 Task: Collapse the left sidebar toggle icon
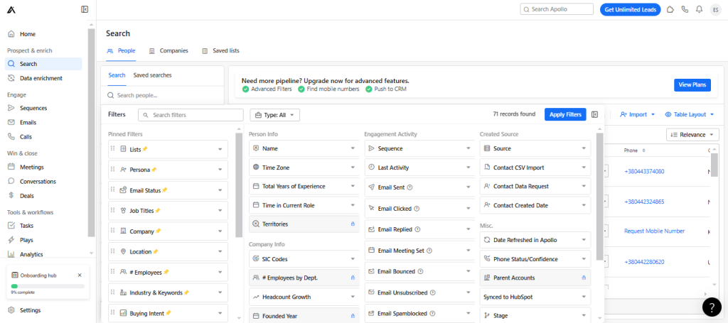(x=85, y=9)
